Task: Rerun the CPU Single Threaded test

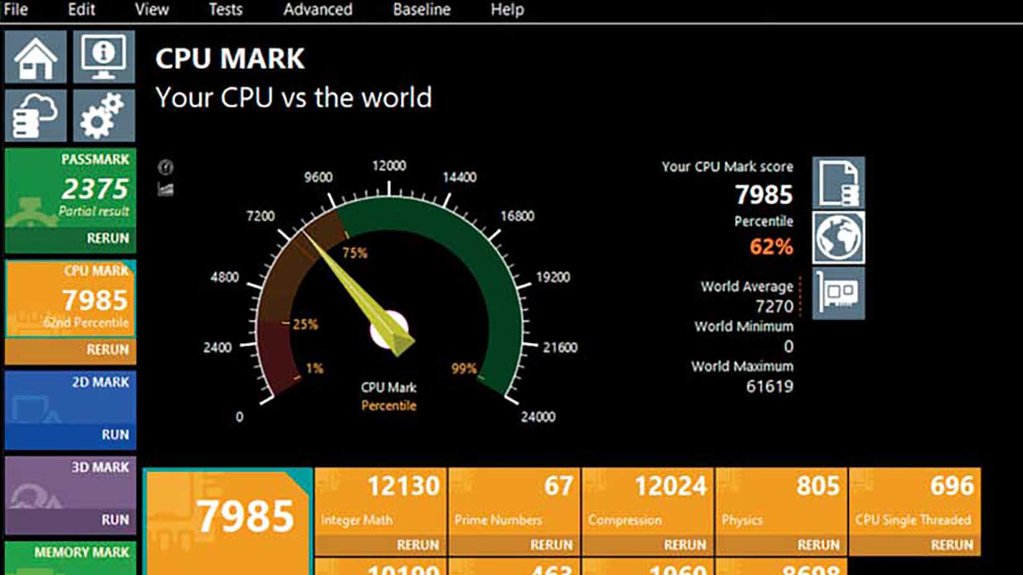Action: [952, 545]
